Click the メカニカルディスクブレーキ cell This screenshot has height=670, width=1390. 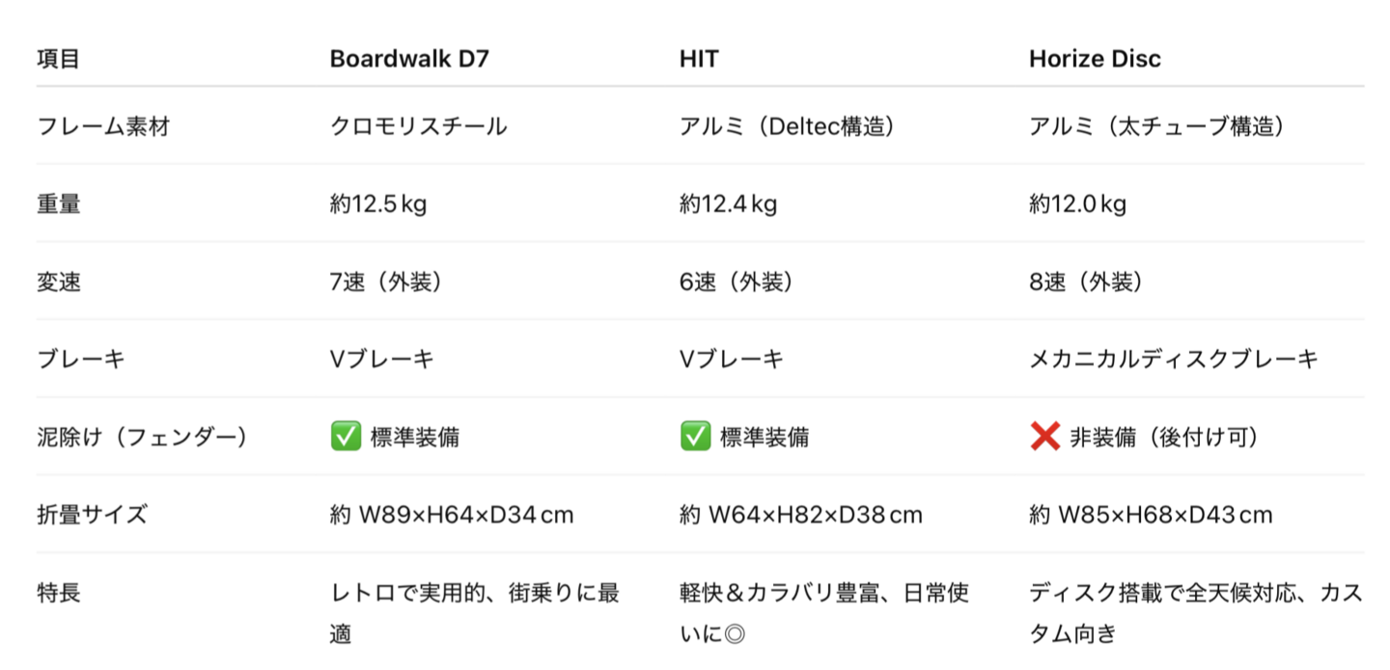tap(1173, 360)
